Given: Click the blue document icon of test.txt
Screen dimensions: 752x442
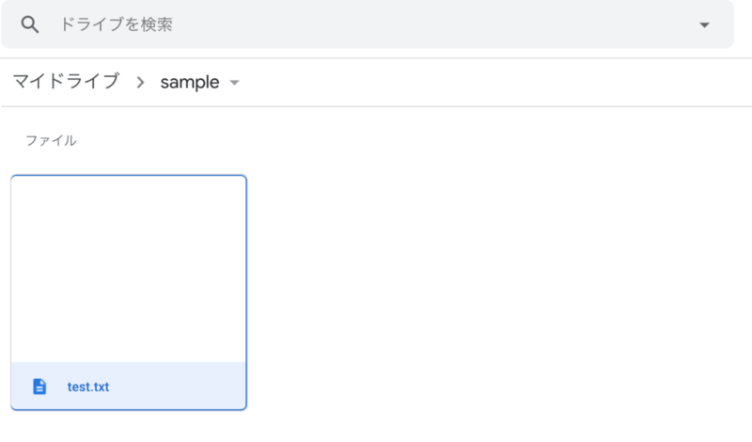Looking at the screenshot, I should tap(39, 387).
